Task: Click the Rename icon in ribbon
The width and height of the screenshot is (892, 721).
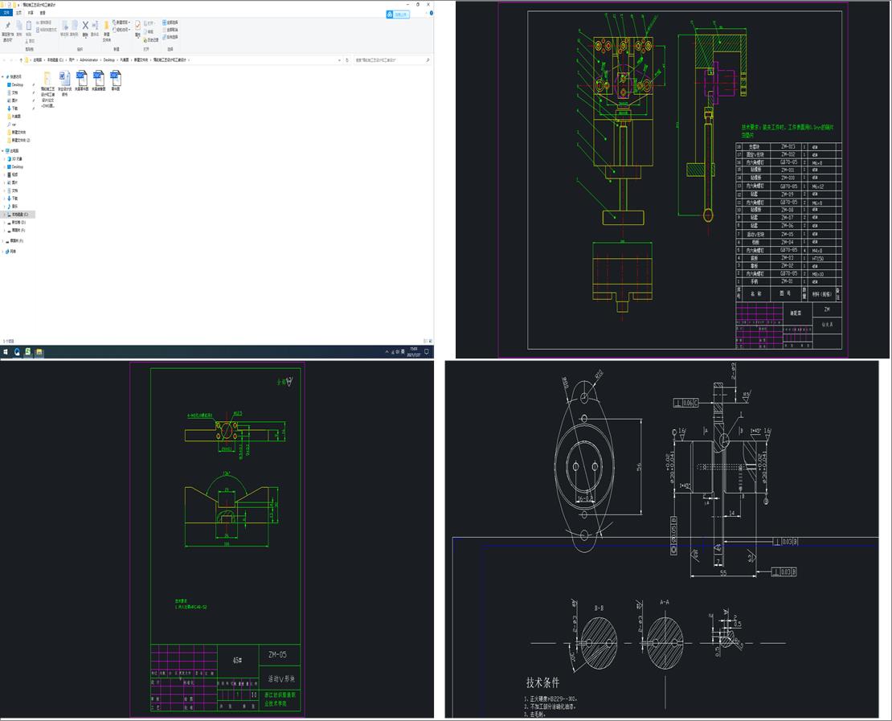Action: coord(95,27)
